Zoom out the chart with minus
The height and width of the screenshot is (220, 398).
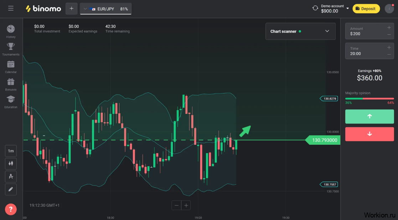[176, 205]
